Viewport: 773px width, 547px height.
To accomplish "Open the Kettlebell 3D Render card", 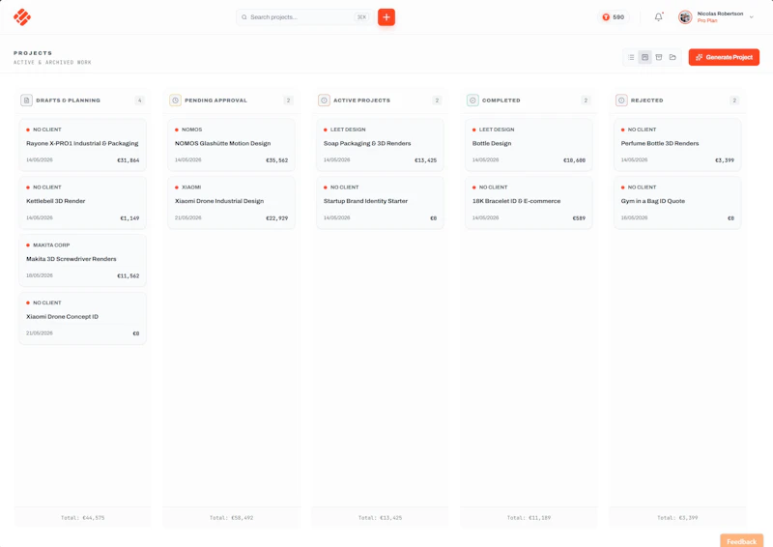I will coord(83,202).
